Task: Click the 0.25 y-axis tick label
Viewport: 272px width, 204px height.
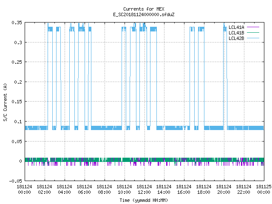Action: point(17,62)
